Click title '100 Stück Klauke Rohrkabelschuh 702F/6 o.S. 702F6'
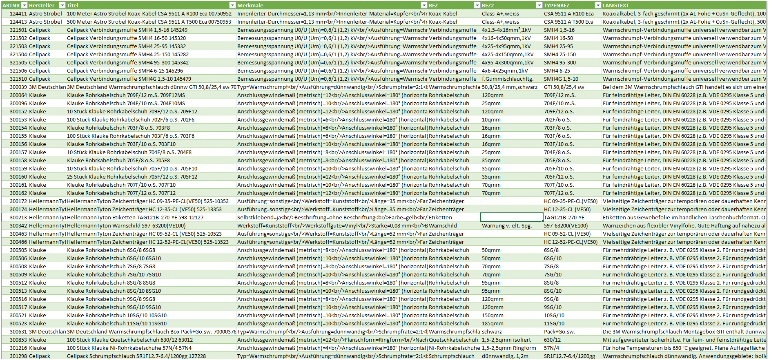The width and height of the screenshot is (769, 360). [151, 119]
